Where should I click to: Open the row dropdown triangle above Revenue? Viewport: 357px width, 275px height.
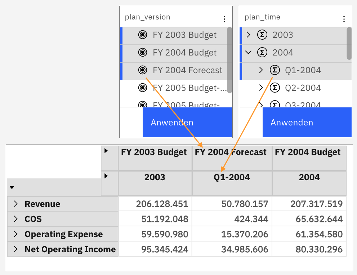point(12,187)
